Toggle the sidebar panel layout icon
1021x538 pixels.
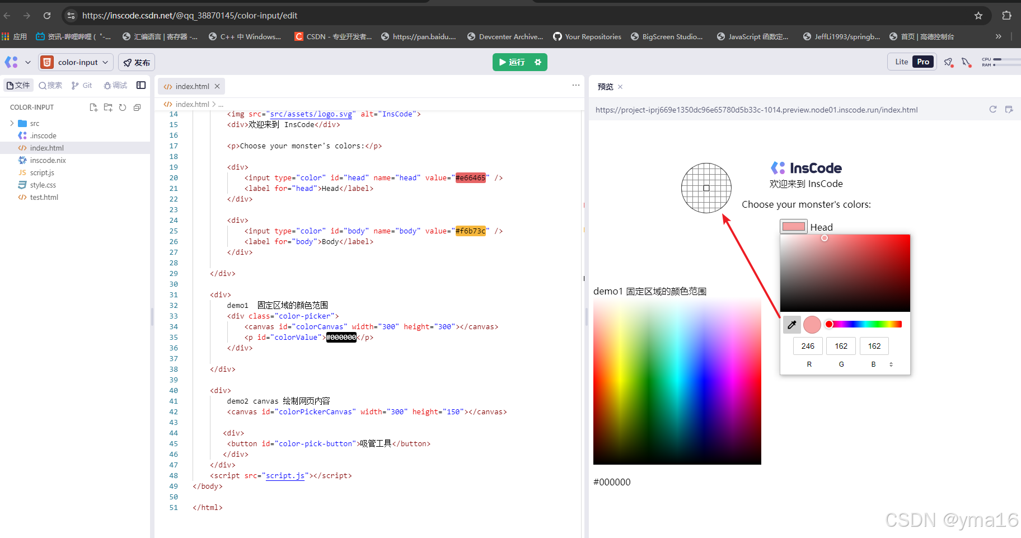point(141,85)
